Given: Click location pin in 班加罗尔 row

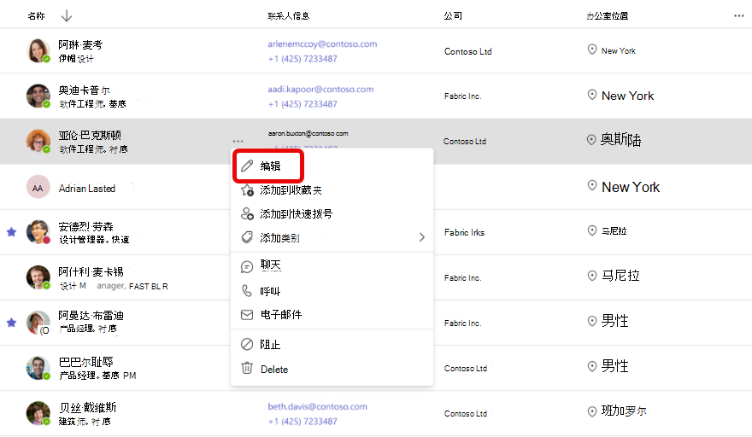Looking at the screenshot, I should pos(592,411).
